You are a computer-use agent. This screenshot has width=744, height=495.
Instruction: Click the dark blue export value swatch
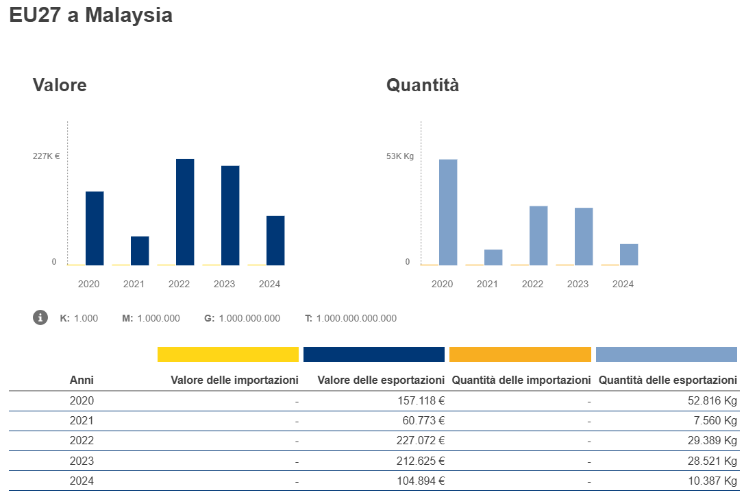pyautogui.click(x=373, y=354)
